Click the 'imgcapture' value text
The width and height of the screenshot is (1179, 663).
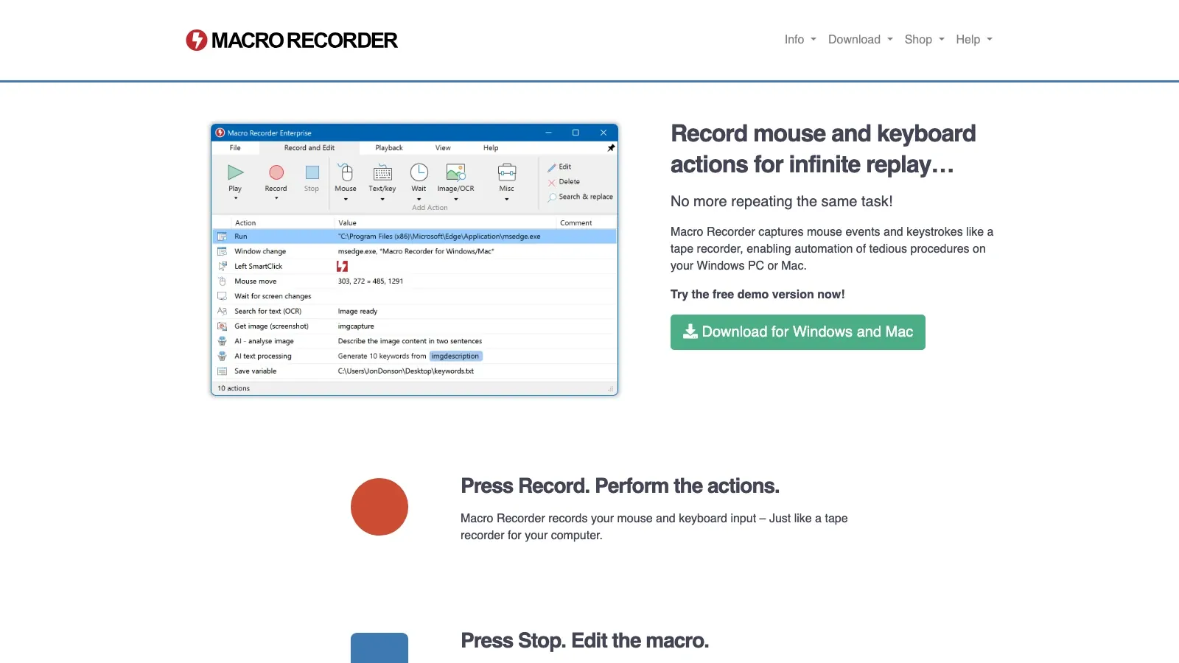pyautogui.click(x=356, y=326)
